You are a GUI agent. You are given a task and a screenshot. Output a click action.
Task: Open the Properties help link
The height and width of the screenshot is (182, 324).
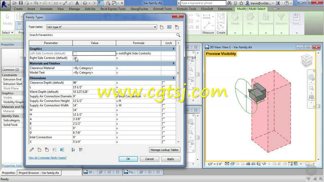(12, 166)
